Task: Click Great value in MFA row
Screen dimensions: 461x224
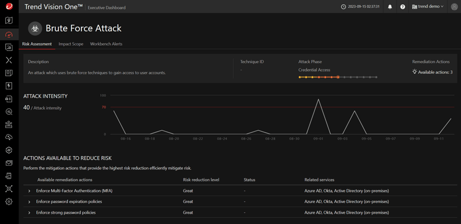Action: [188, 191]
